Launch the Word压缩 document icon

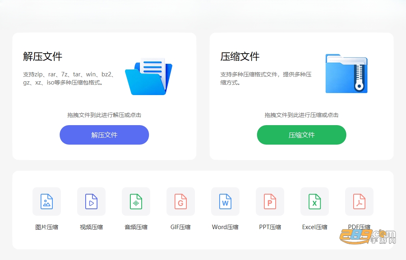click(225, 201)
